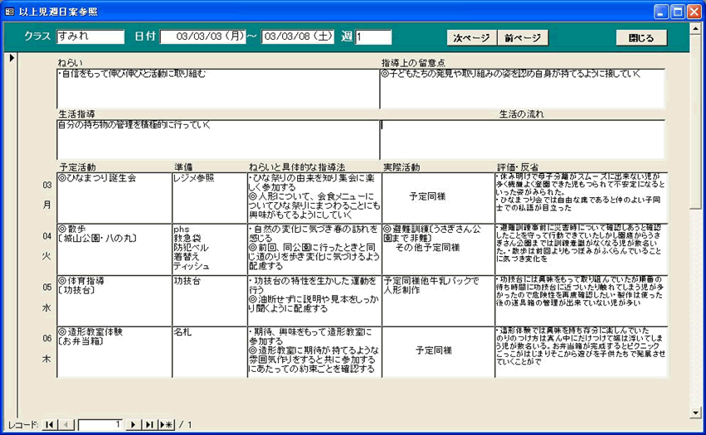Click the ねらい text area

pos(218,88)
